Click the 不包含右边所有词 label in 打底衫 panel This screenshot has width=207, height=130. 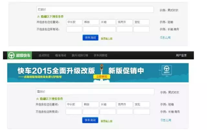48,29
